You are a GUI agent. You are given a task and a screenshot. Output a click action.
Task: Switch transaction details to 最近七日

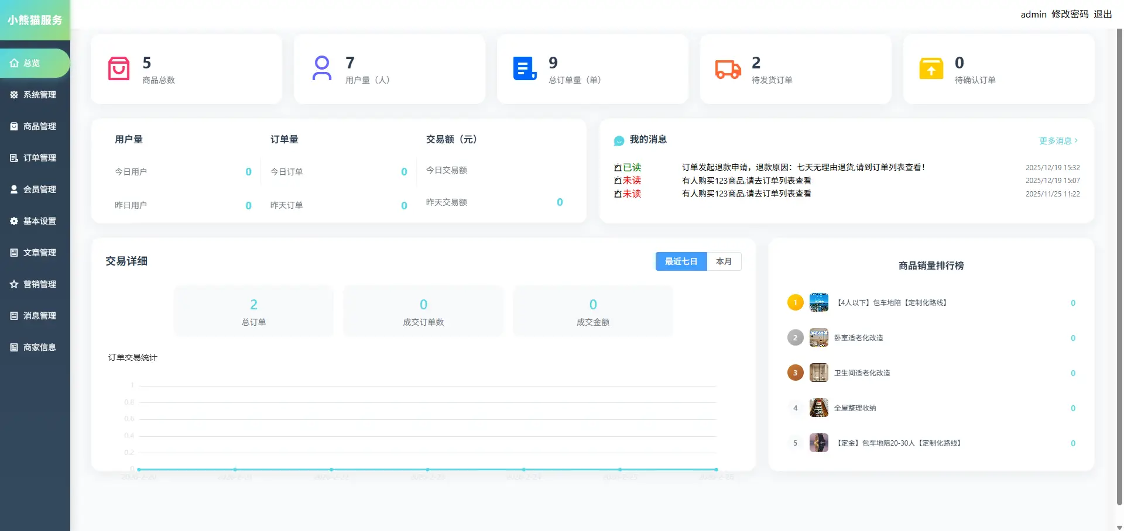[x=681, y=261]
